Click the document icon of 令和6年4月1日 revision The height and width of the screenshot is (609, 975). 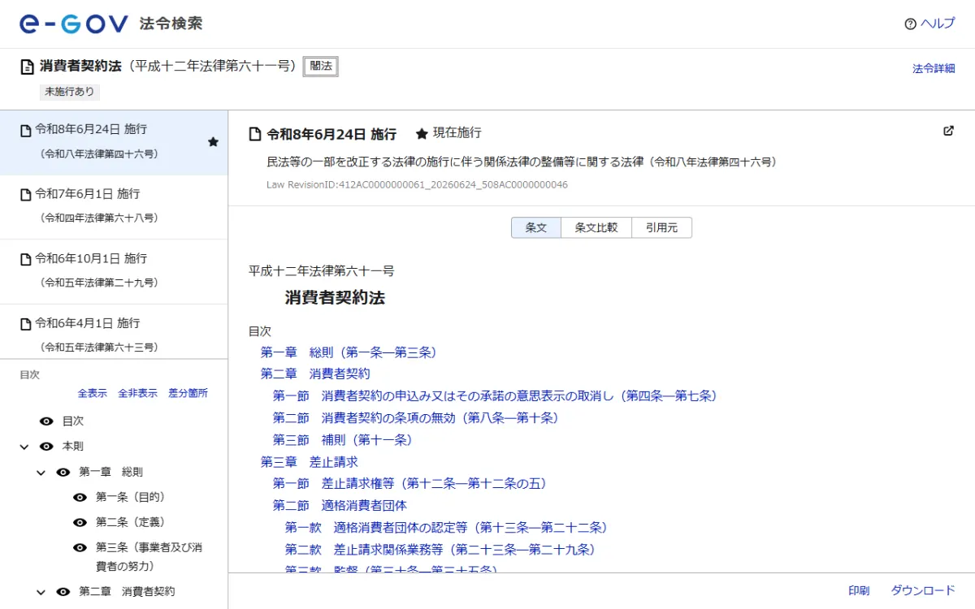click(x=25, y=323)
